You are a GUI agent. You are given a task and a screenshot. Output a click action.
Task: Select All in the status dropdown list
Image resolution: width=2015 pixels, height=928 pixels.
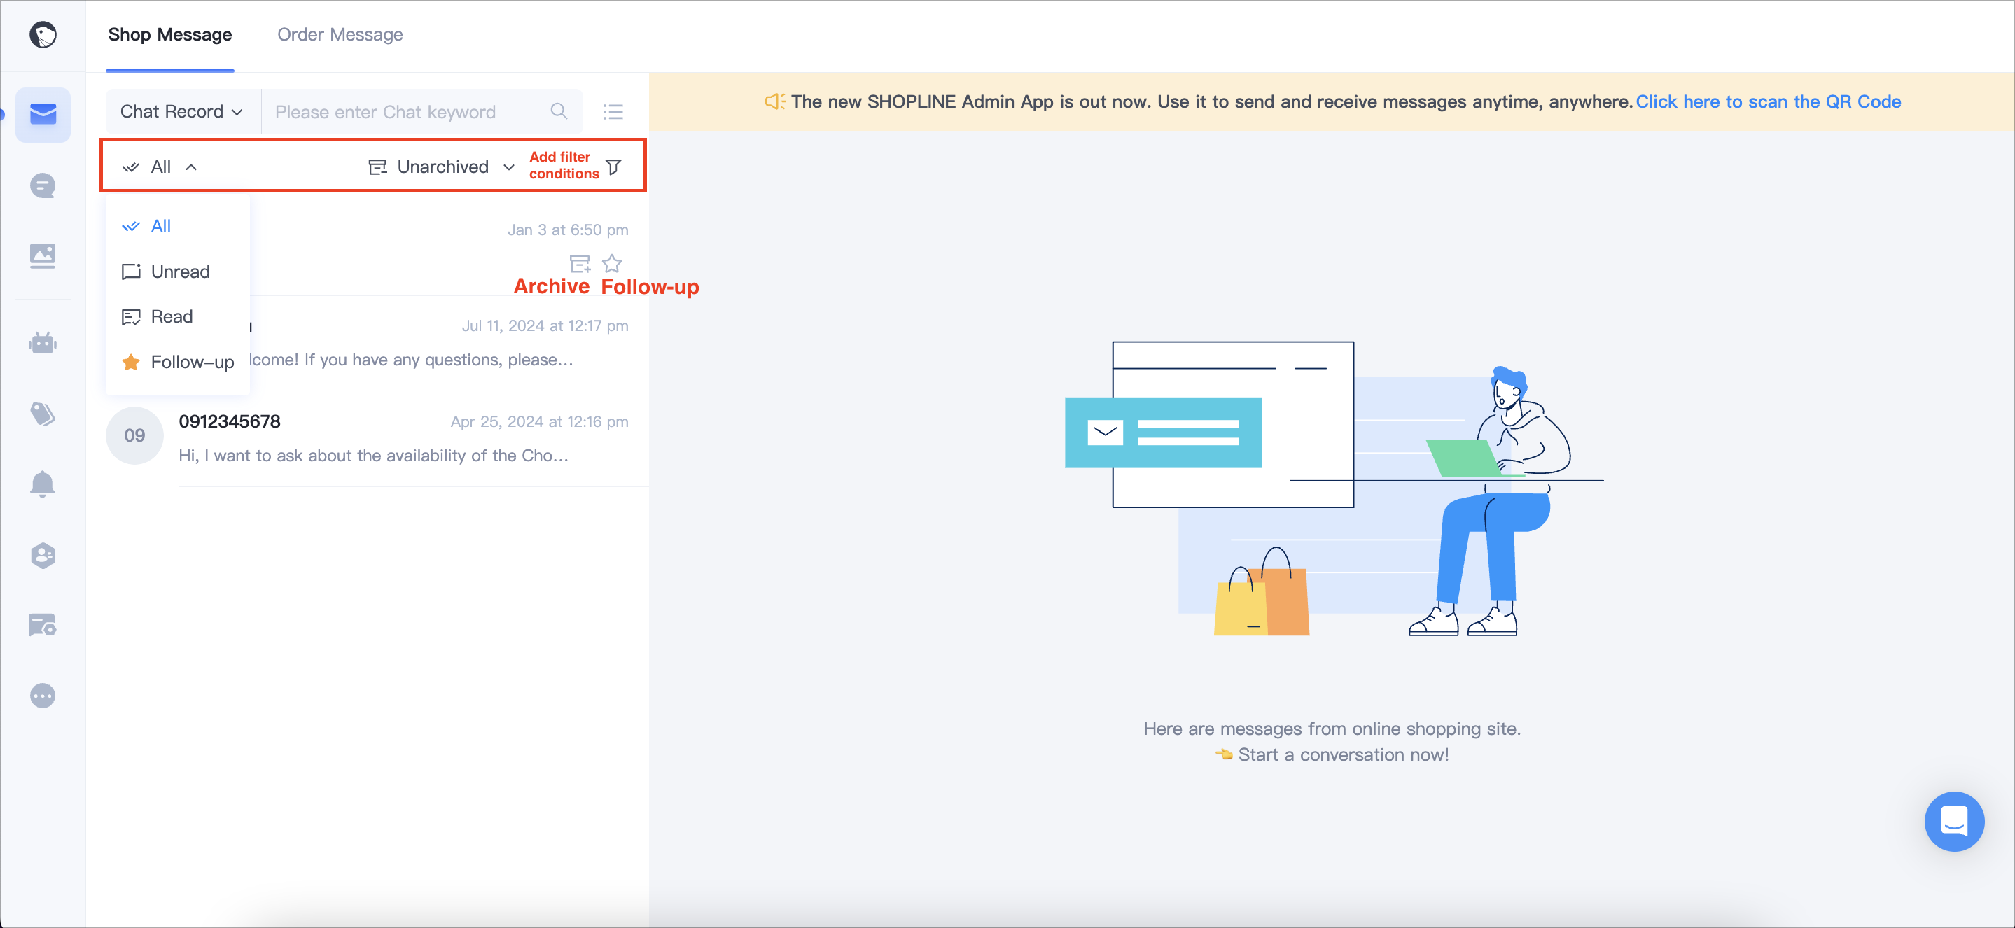click(178, 227)
